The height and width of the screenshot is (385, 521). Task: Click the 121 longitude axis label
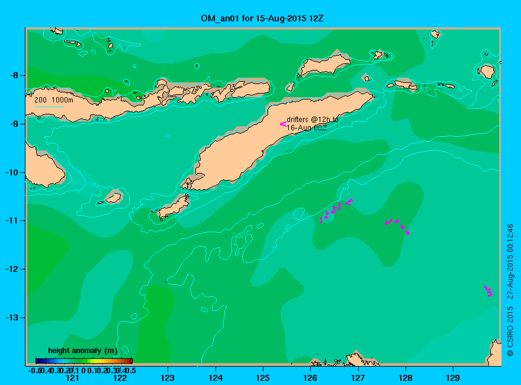point(72,378)
